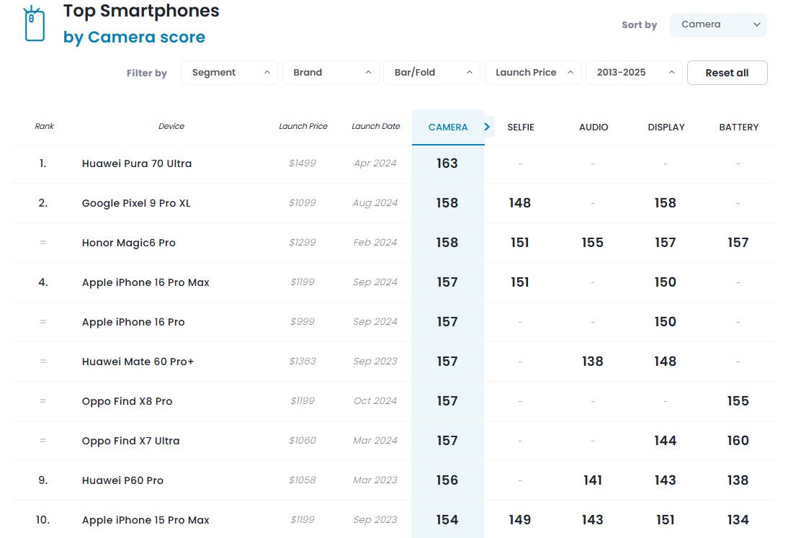This screenshot has height=538, width=788.
Task: Select the CAMERA column tab
Action: (x=448, y=127)
